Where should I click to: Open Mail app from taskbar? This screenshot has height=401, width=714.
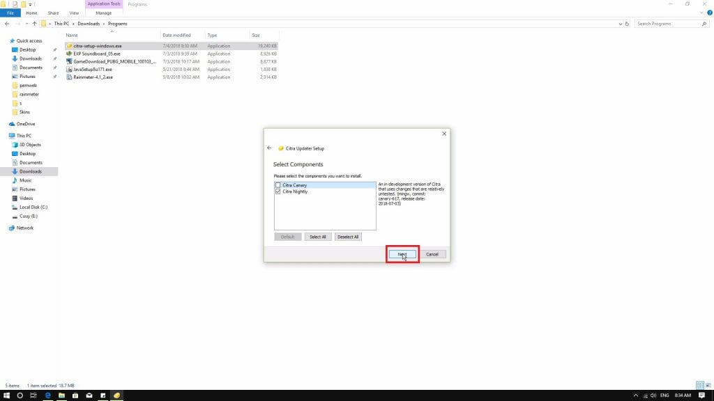(x=89, y=395)
